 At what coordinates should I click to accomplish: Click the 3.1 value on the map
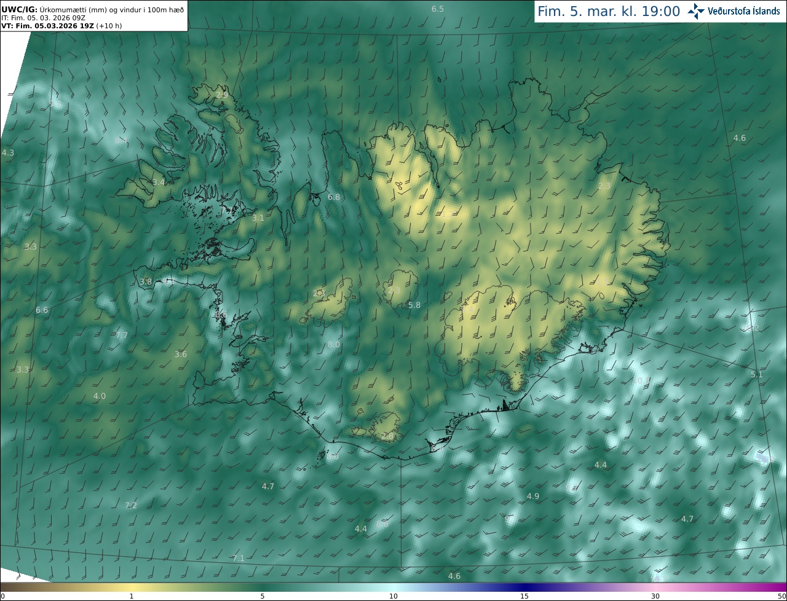tap(258, 218)
